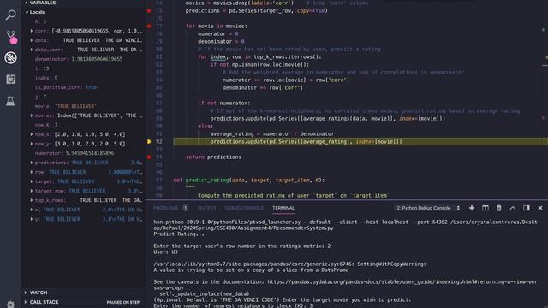Expand the new_x list variable
The image size is (548, 308).
click(32, 134)
